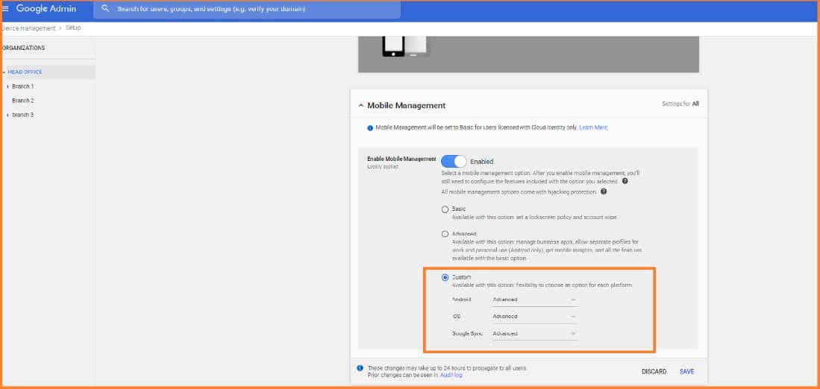Click the phone and tablet device image
The width and height of the screenshot is (820, 389).
(x=407, y=46)
